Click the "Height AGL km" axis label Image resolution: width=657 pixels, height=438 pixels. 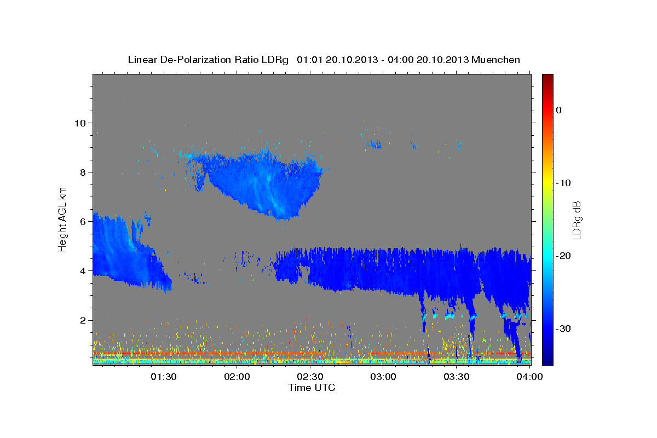pyautogui.click(x=63, y=219)
